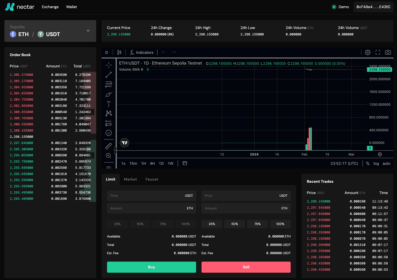
Task: Click bid price 2,293.485000 in order book
Action: [x=22, y=199]
